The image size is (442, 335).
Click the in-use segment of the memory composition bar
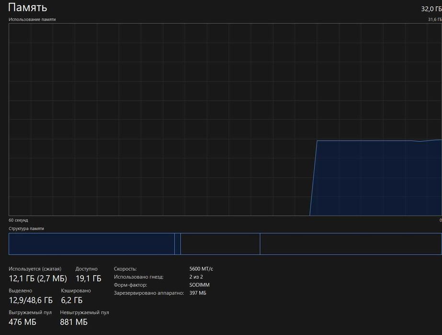click(x=91, y=244)
